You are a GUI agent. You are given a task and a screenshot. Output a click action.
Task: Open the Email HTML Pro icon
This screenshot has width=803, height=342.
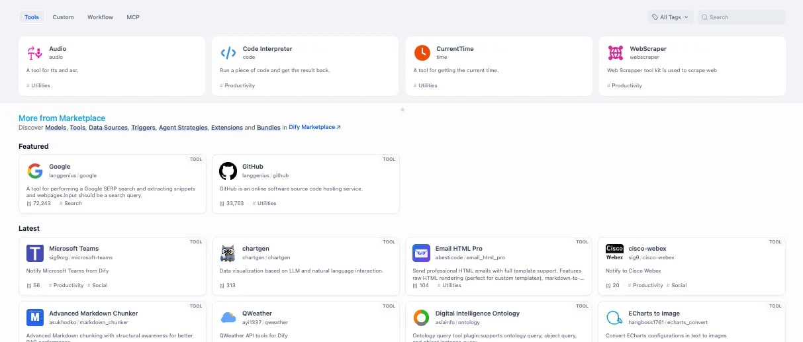(x=422, y=253)
